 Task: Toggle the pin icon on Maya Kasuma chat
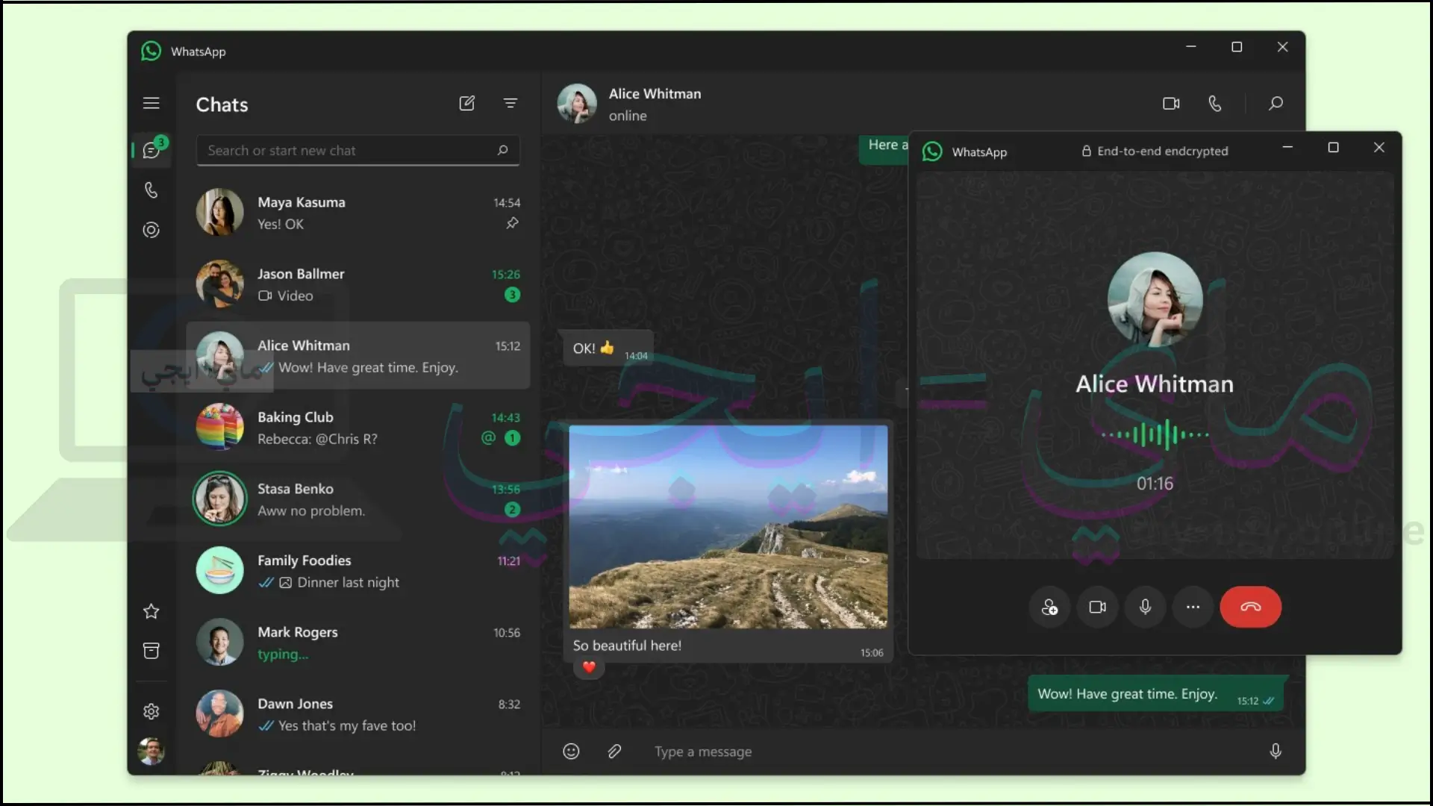512,222
